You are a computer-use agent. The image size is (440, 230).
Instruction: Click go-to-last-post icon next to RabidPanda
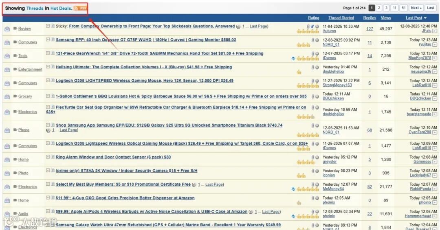[x=434, y=189]
